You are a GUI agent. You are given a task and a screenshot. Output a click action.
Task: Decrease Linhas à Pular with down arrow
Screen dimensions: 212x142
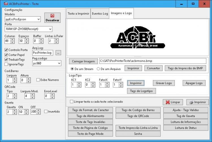coord(56,42)
